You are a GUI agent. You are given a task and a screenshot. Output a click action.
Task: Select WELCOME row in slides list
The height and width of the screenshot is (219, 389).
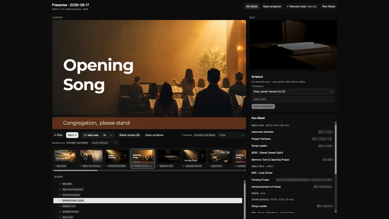coord(148,184)
